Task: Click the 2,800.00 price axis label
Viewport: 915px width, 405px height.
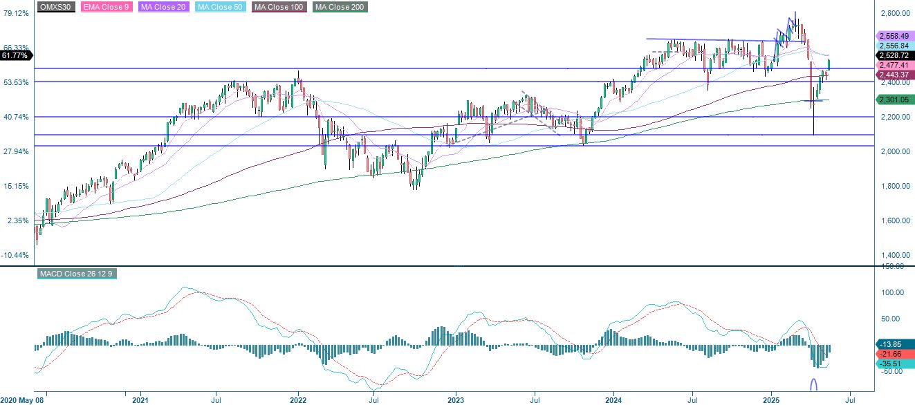Action: tap(894, 13)
